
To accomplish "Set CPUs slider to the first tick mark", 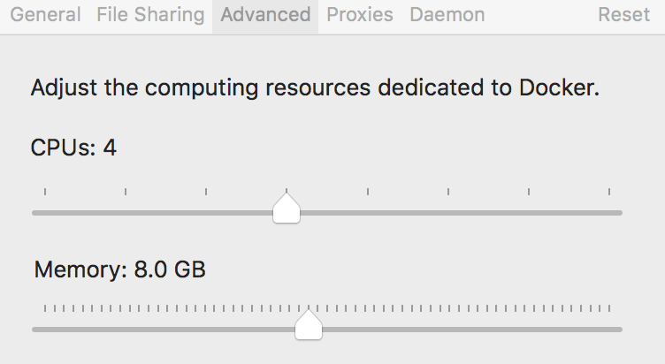I will tap(45, 213).
